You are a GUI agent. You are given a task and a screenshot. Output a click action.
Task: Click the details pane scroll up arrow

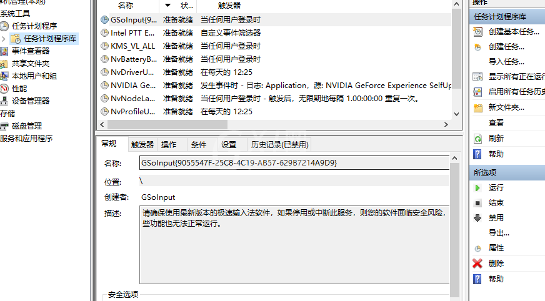(x=454, y=158)
